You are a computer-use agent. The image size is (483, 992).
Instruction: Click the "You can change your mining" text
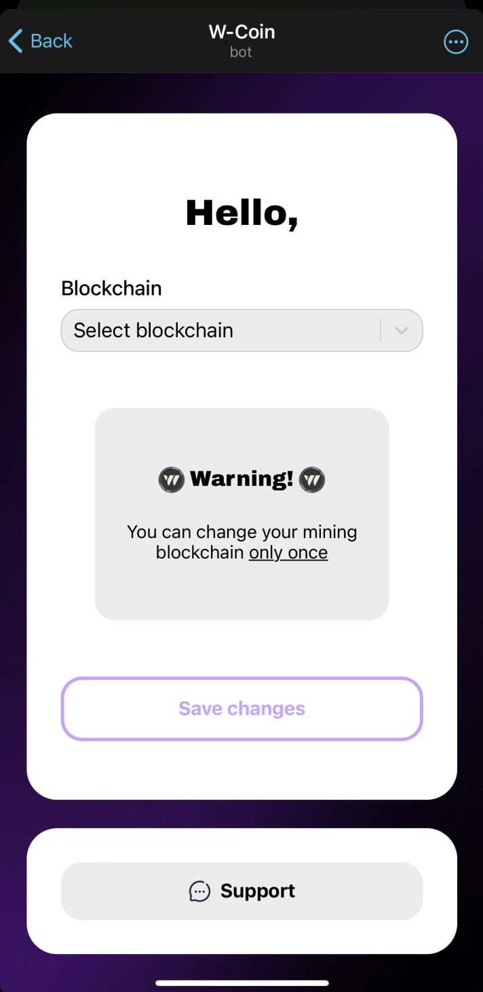[x=241, y=532]
